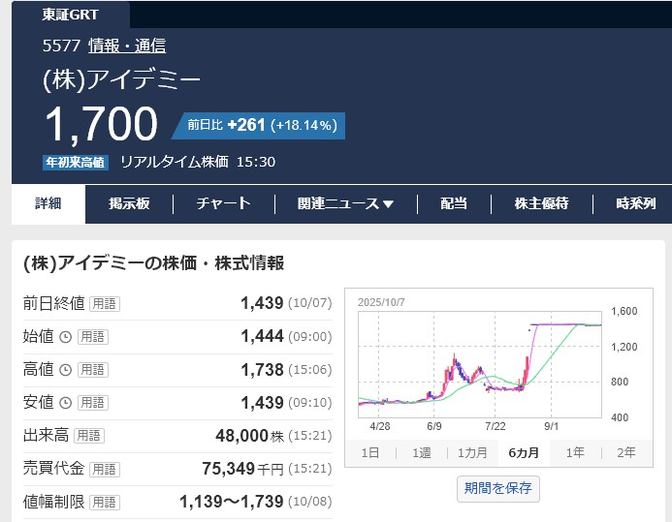672x522 pixels.
Task: Select the 東証GRT market tab
Action: tap(70, 15)
